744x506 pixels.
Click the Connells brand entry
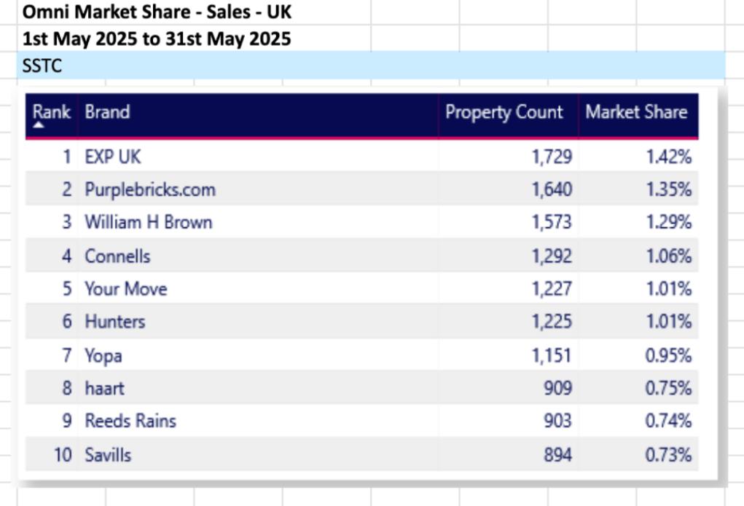117,256
